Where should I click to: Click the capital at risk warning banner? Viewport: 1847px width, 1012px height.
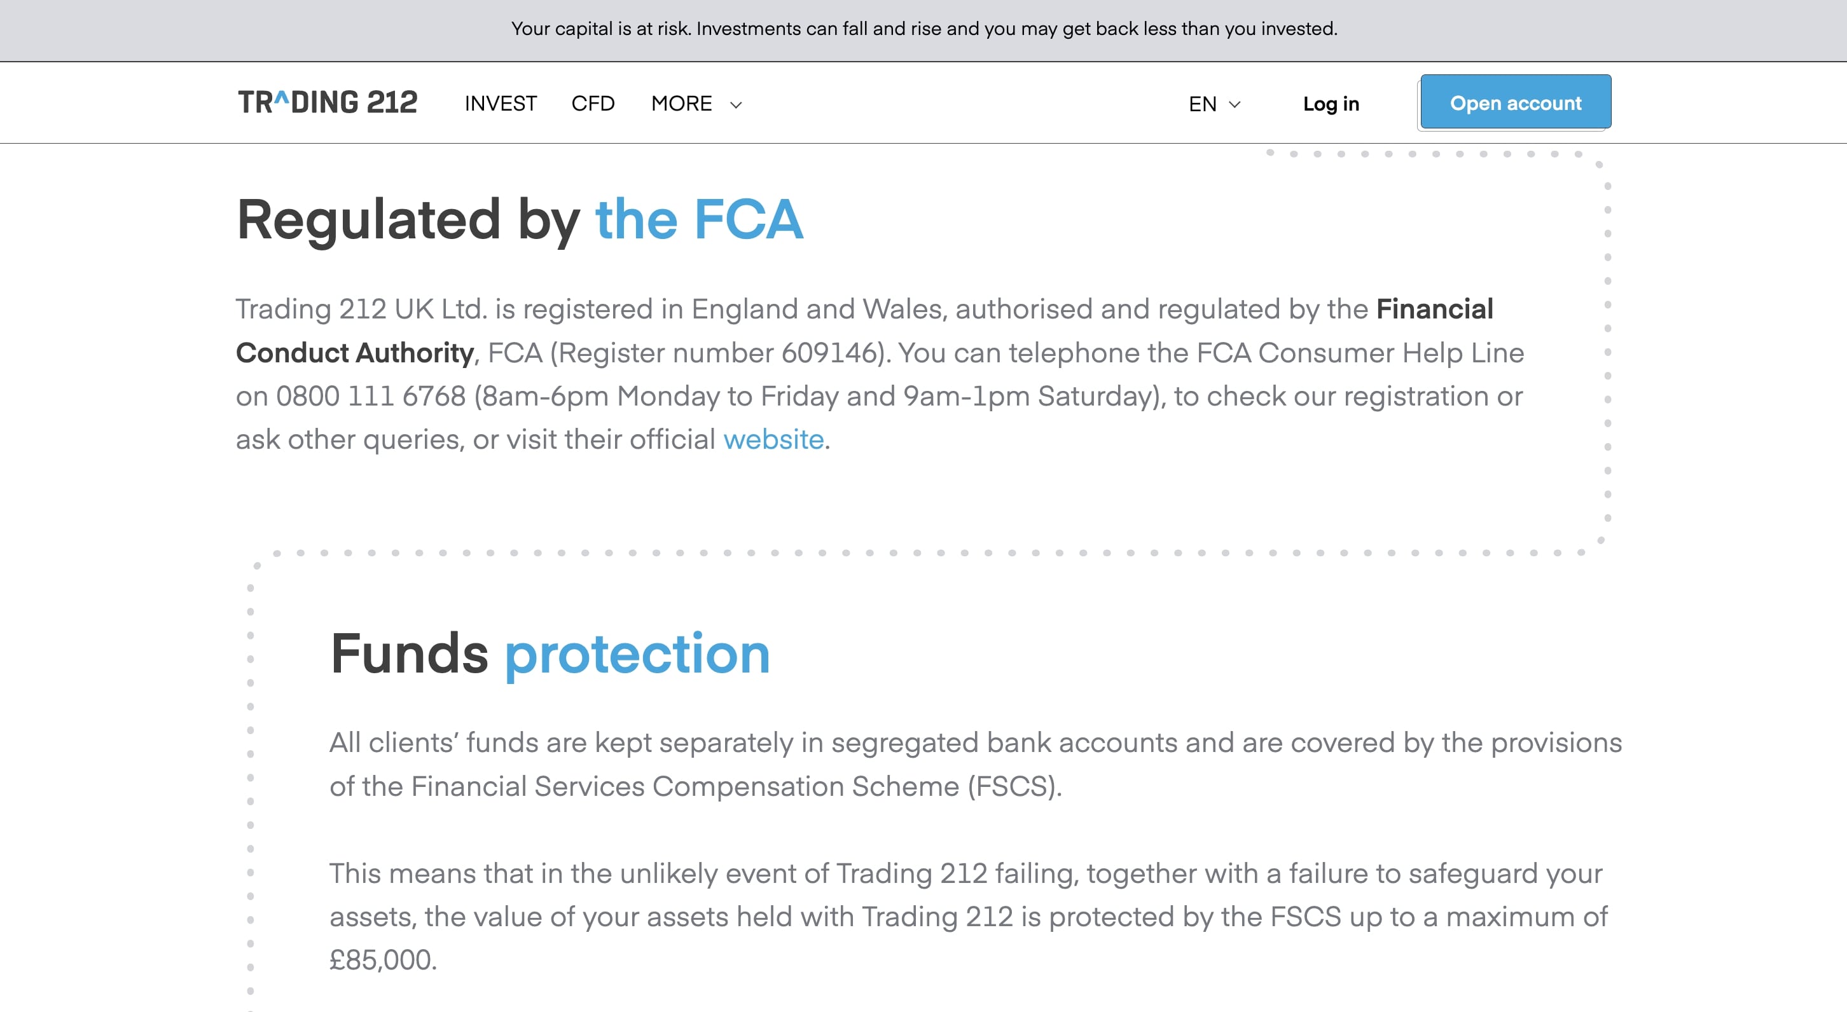[923, 29]
